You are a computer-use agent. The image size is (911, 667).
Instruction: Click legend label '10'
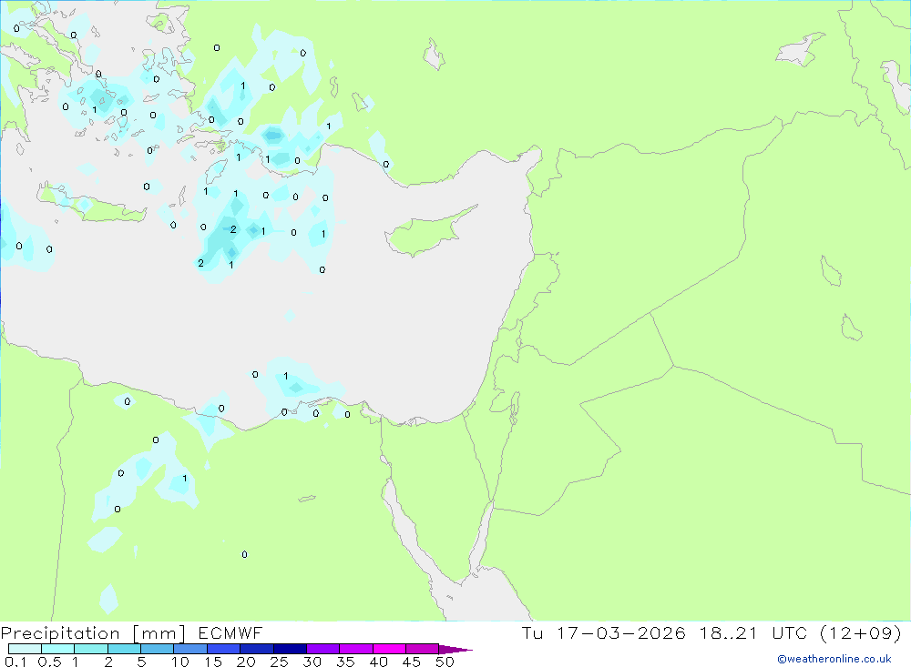(x=180, y=662)
